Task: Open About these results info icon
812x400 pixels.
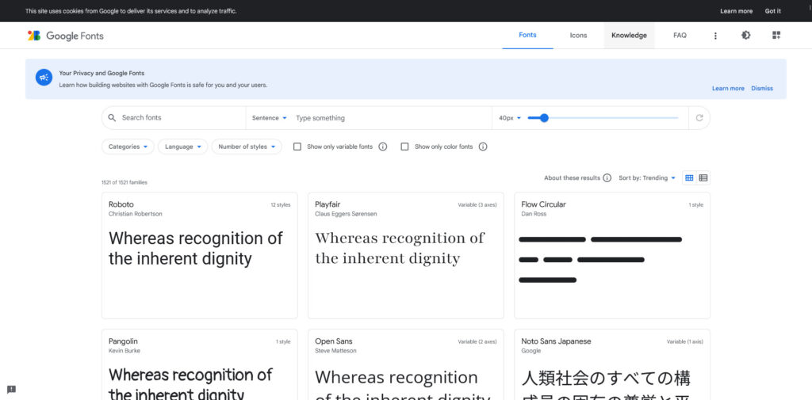Action: pyautogui.click(x=607, y=178)
